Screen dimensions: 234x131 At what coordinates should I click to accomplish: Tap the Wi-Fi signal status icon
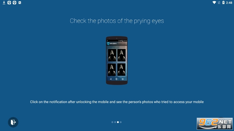[x=214, y=3]
